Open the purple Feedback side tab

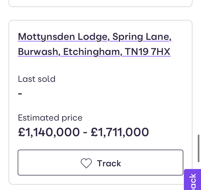click(x=193, y=180)
